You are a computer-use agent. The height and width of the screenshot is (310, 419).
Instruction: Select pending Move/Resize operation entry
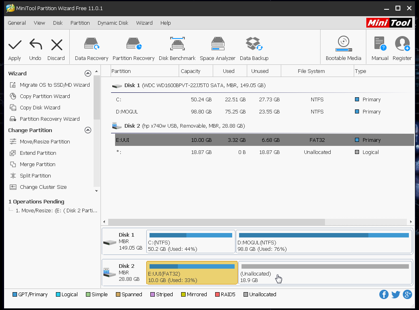pyautogui.click(x=56, y=211)
